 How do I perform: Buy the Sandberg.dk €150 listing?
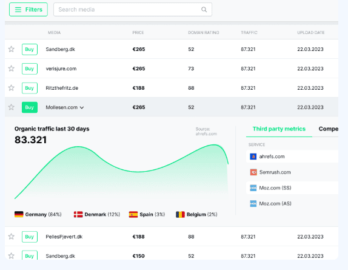click(30, 255)
